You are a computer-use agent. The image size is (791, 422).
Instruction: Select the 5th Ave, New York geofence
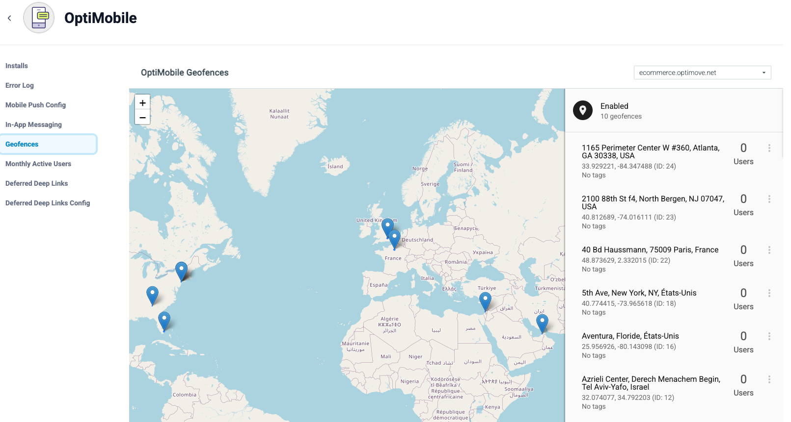tap(639, 293)
